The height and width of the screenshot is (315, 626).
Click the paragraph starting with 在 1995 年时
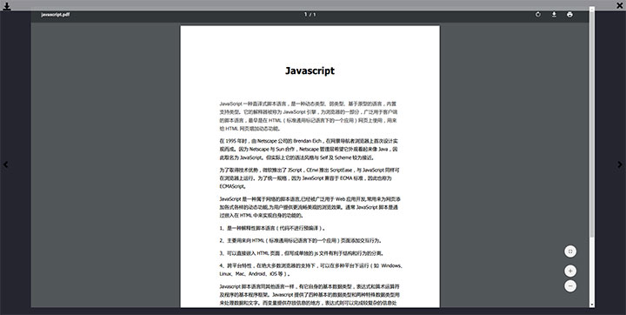pos(309,149)
